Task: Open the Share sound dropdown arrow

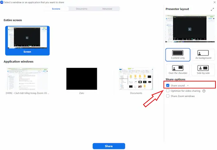Action: click(x=188, y=85)
